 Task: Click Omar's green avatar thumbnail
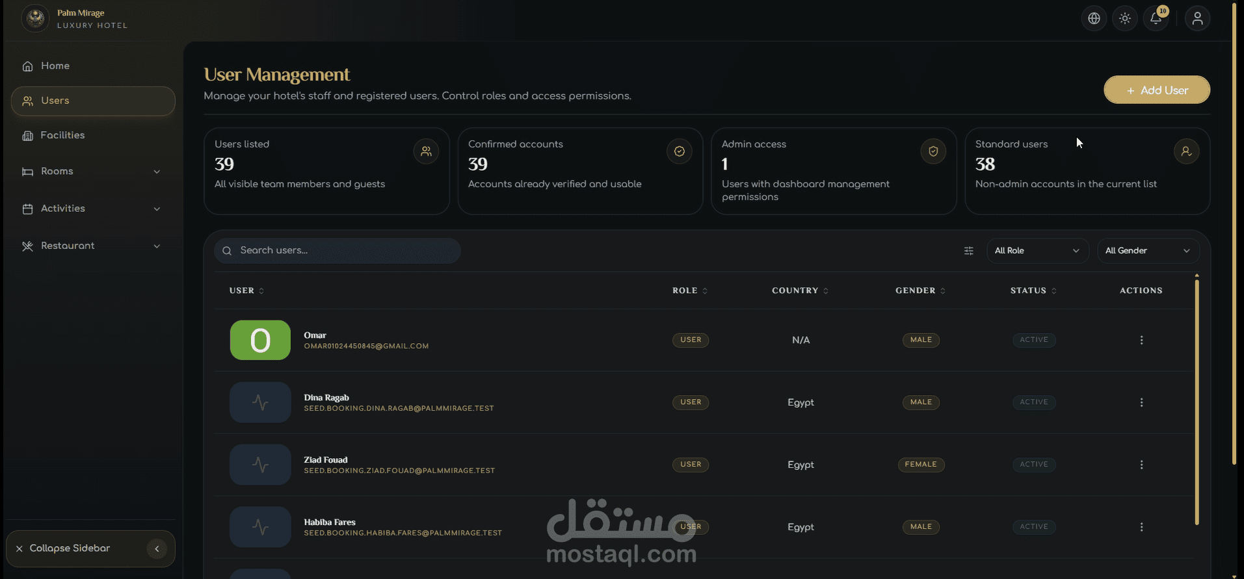point(260,340)
